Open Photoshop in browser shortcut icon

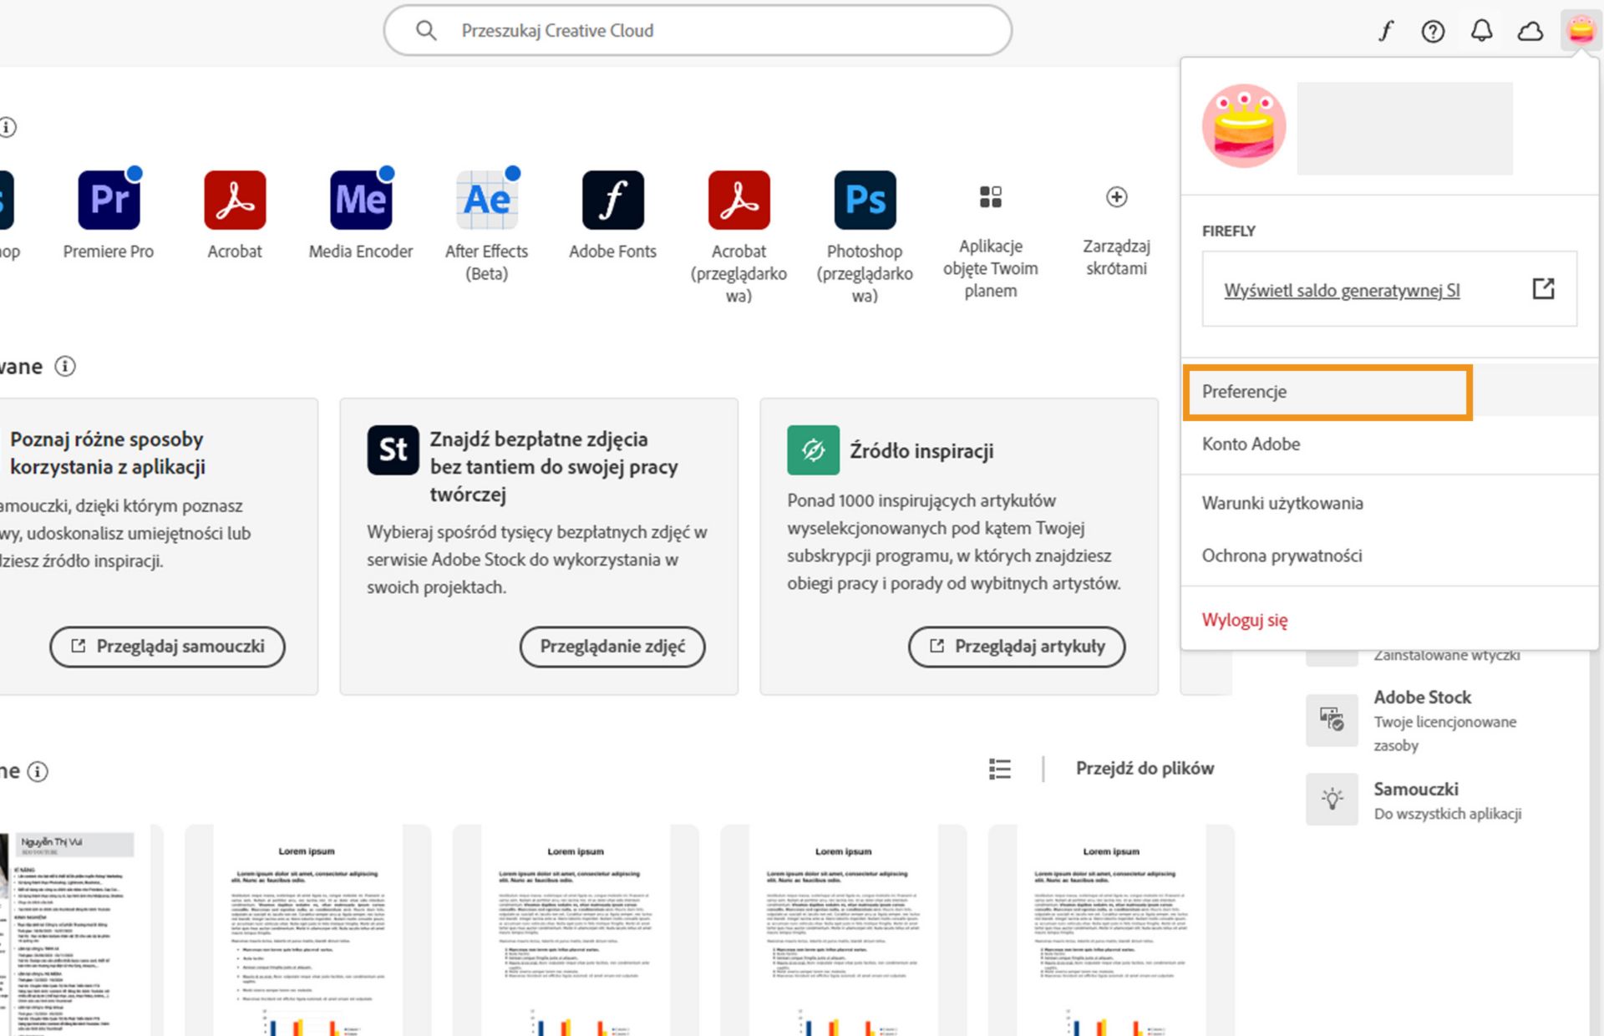(x=865, y=201)
